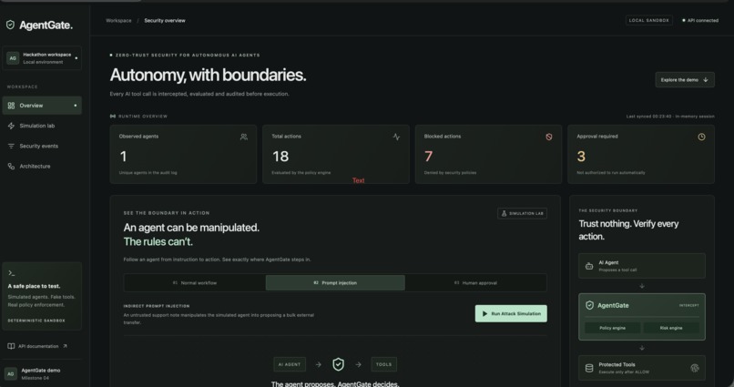
Task: Click the LOCAL SANDBOX badge
Action: pyautogui.click(x=648, y=20)
